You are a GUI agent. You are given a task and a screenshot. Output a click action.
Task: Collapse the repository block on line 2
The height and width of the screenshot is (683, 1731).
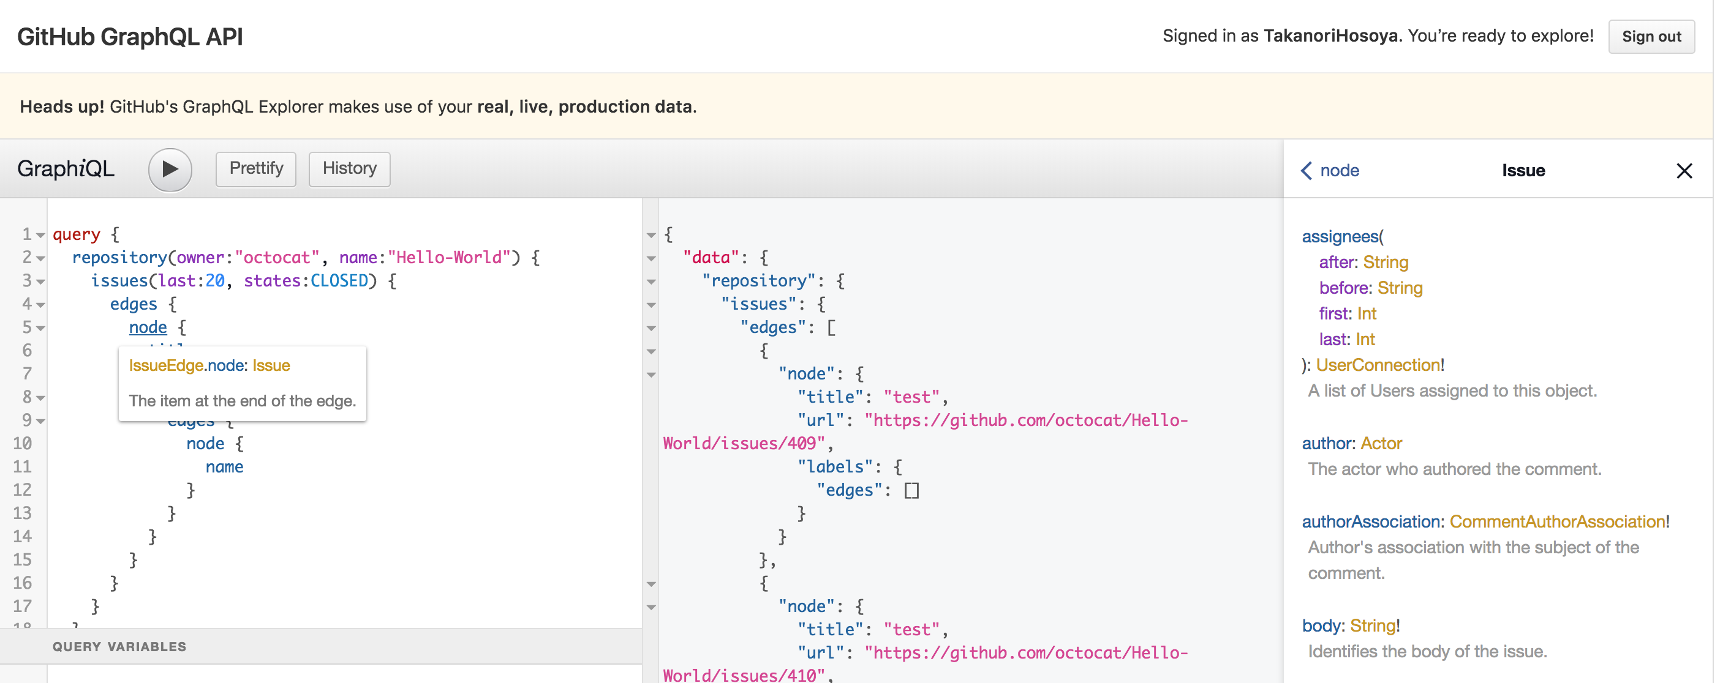[40, 257]
